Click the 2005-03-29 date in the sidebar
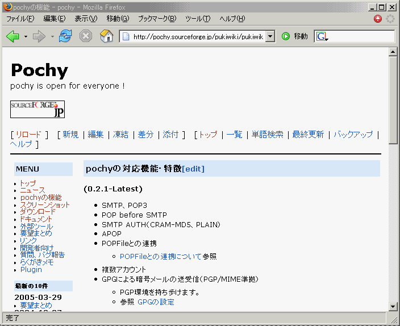This screenshot has height=326, width=400. 38,297
